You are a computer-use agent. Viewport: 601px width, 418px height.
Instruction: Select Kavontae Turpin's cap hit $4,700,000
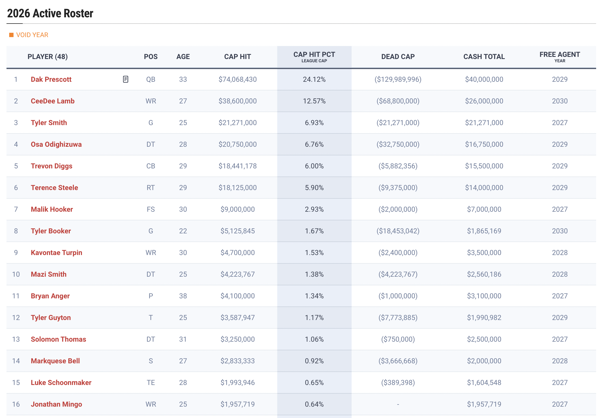click(237, 253)
